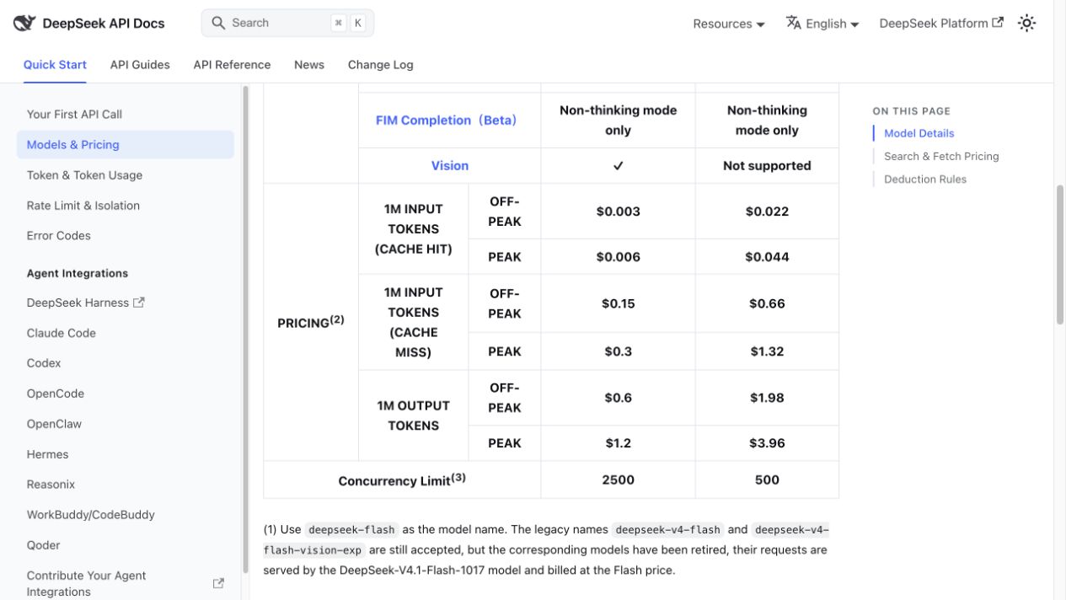Open the Quick Start tab
This screenshot has width=1066, height=600.
(55, 65)
